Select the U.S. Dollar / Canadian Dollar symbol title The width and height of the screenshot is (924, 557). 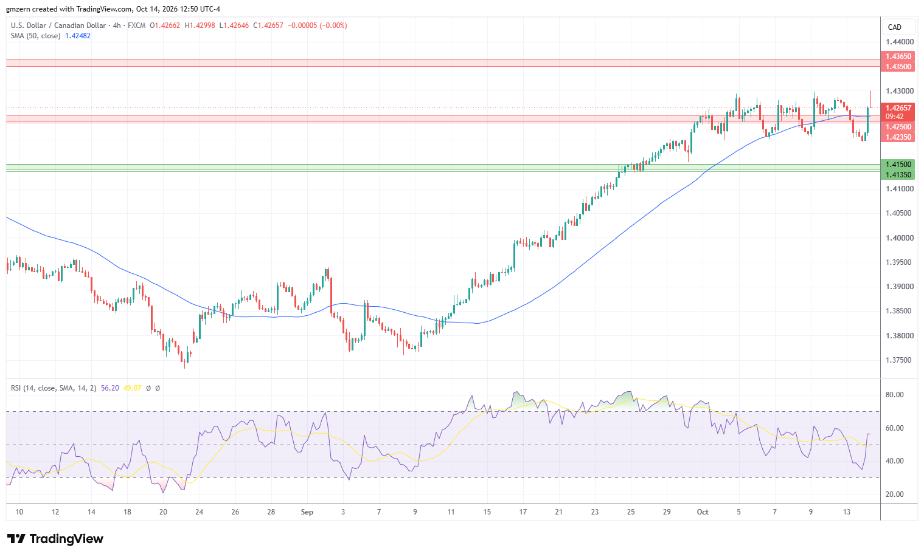(x=58, y=26)
